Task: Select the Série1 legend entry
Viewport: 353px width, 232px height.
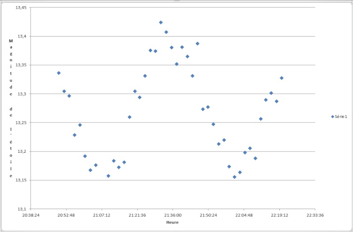Action: [x=339, y=117]
